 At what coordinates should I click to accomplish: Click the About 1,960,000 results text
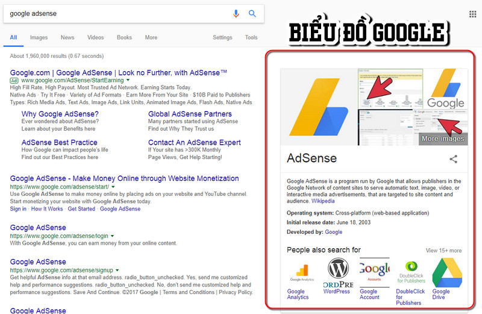pyautogui.click(x=57, y=56)
